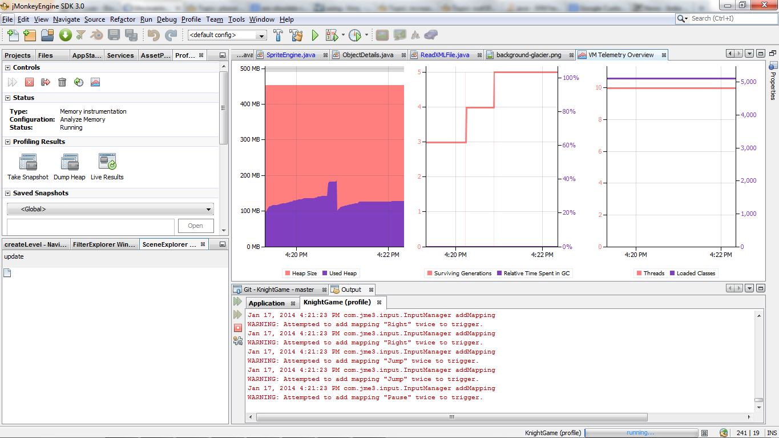Image resolution: width=779 pixels, height=438 pixels.
Task: Open the editor documents list dropdown arrow
Action: coord(749,53)
